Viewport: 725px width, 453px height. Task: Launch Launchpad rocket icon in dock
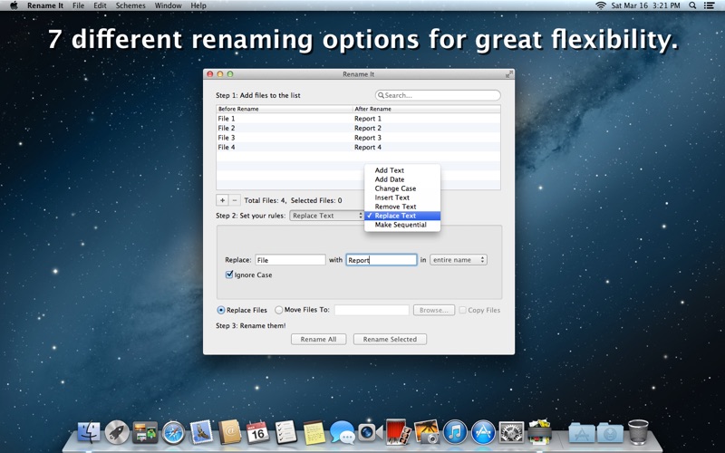[117, 432]
